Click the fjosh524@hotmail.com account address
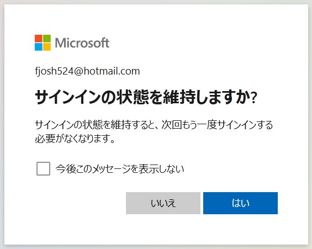Viewport: 312px width, 249px height. (87, 71)
